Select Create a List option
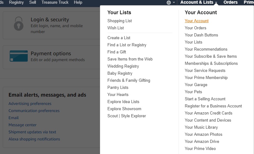The image size is (254, 154). (x=119, y=38)
